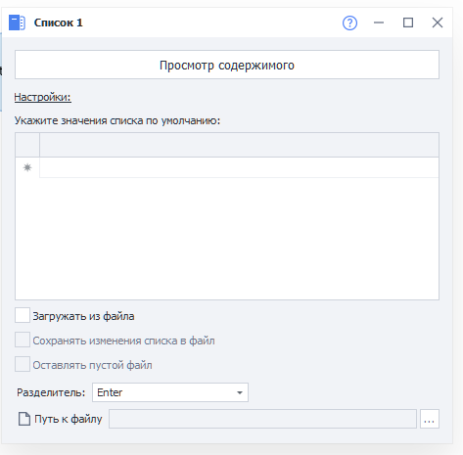Image resolution: width=463 pixels, height=455 pixels.
Task: Close the Список 1 dialog
Action: coord(438,23)
